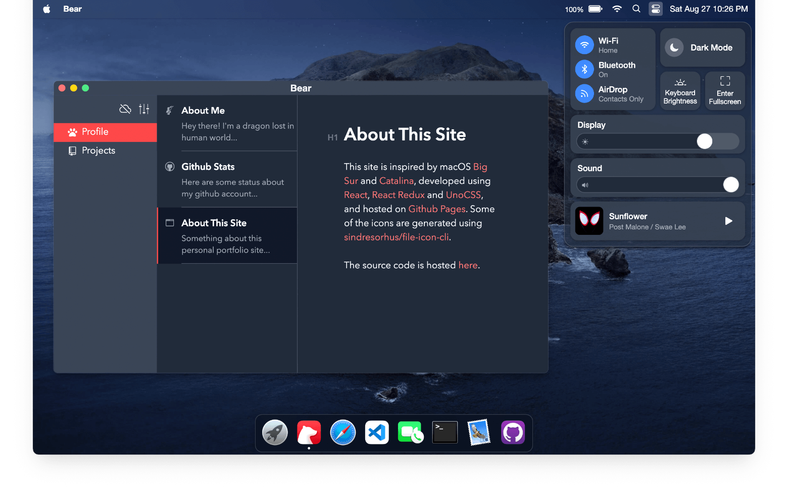
Task: Click the crossed-out cloud sync icon
Action: [125, 109]
